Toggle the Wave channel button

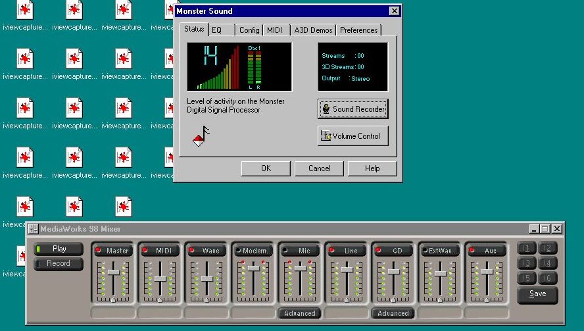pos(207,251)
